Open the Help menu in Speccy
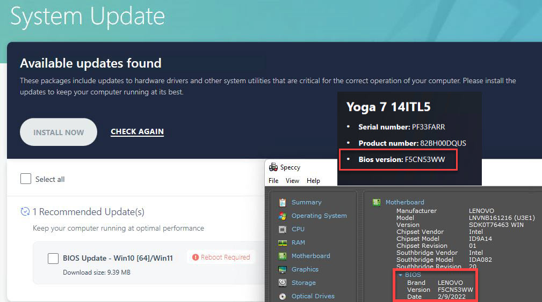The image size is (542, 302). tap(313, 181)
